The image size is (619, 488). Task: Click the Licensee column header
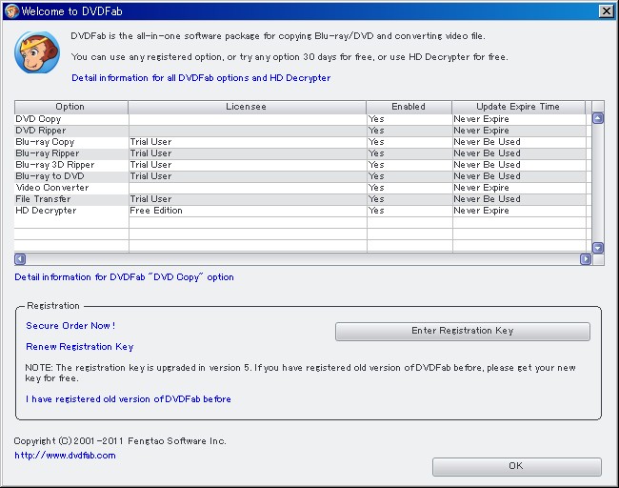(x=247, y=107)
